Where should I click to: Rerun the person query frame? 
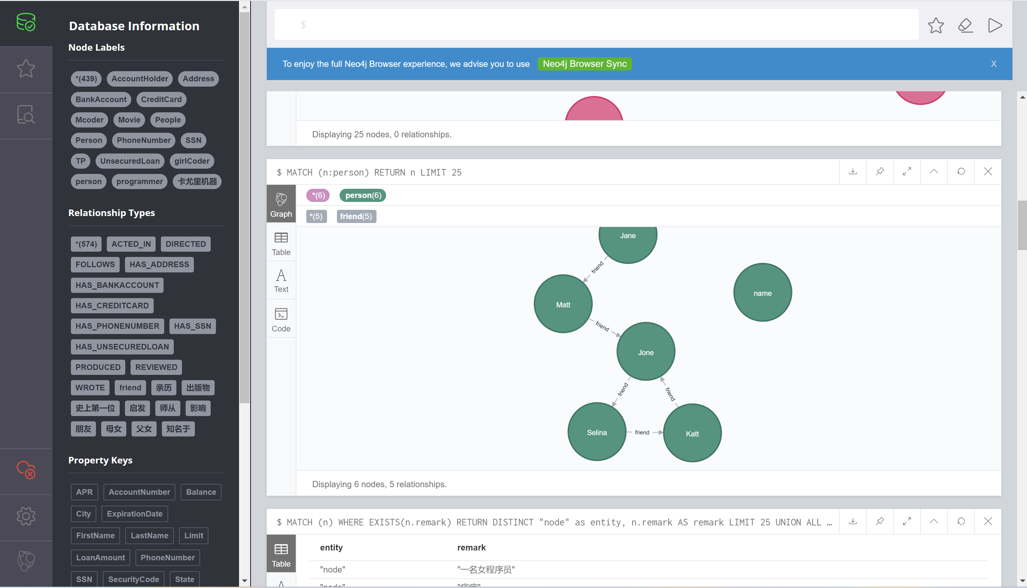click(x=961, y=172)
